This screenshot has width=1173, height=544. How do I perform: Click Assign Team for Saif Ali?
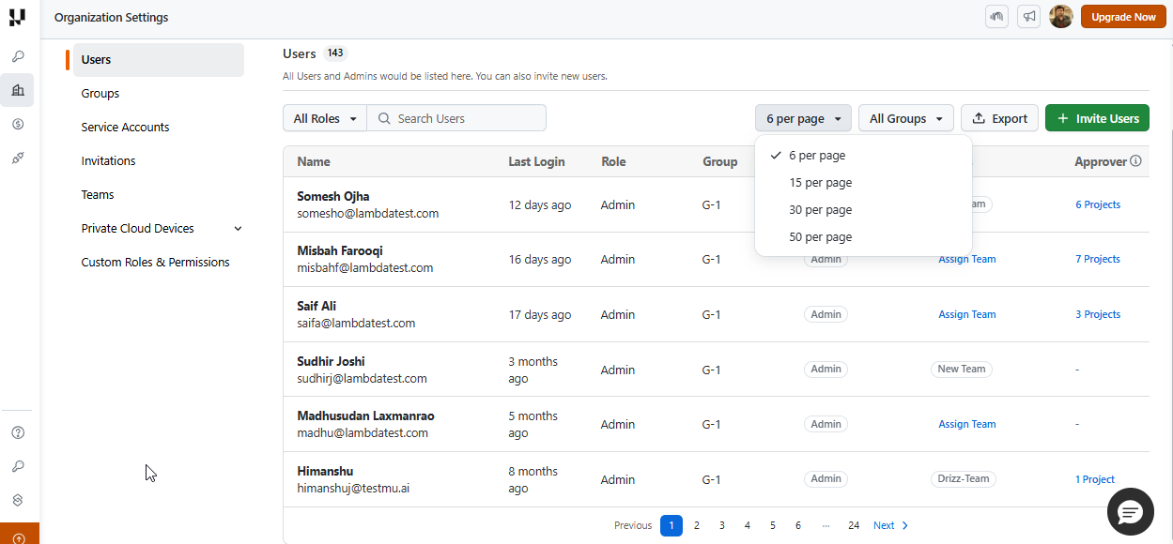pos(967,315)
